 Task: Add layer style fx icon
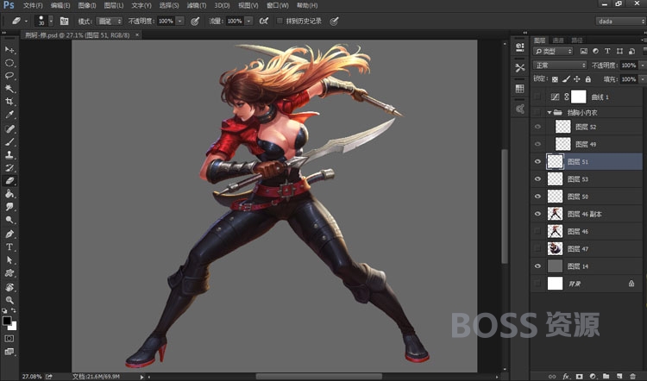566,376
